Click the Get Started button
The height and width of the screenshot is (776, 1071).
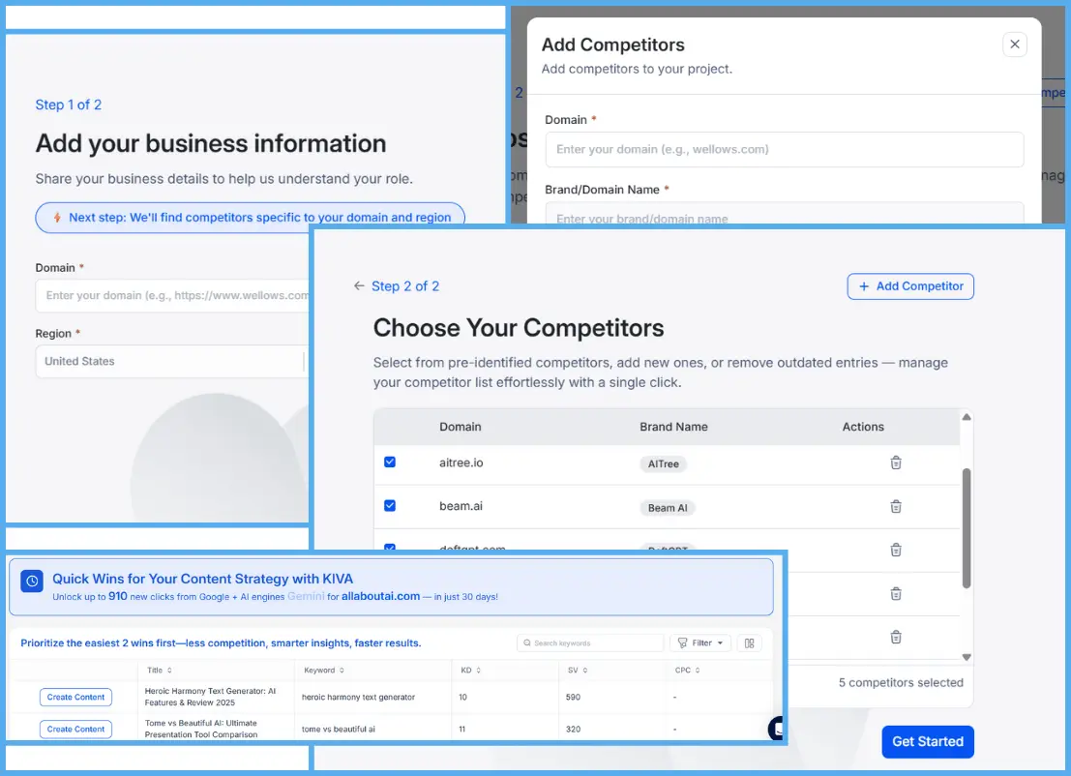tap(927, 741)
